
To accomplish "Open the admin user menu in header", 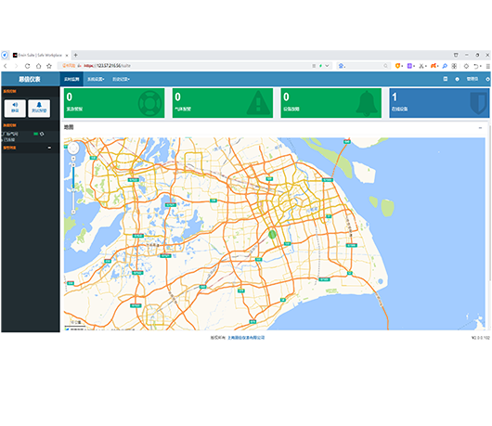I will coord(473,79).
